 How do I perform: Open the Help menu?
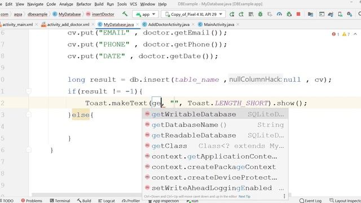click(x=162, y=4)
